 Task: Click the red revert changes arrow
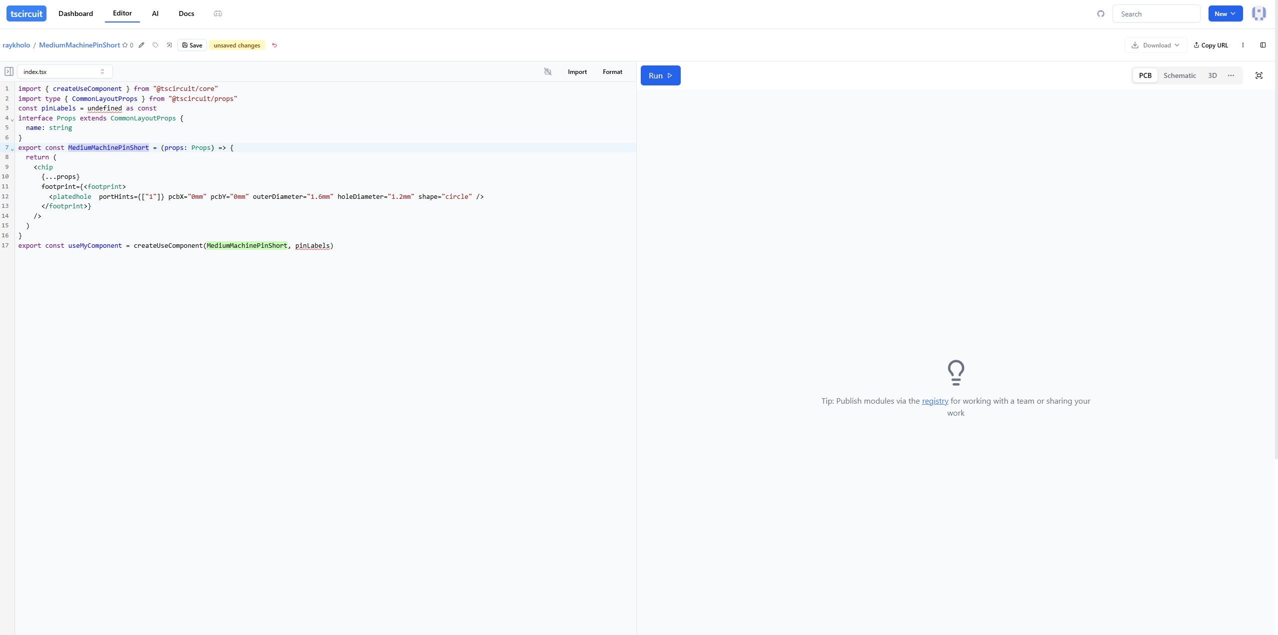coord(274,45)
